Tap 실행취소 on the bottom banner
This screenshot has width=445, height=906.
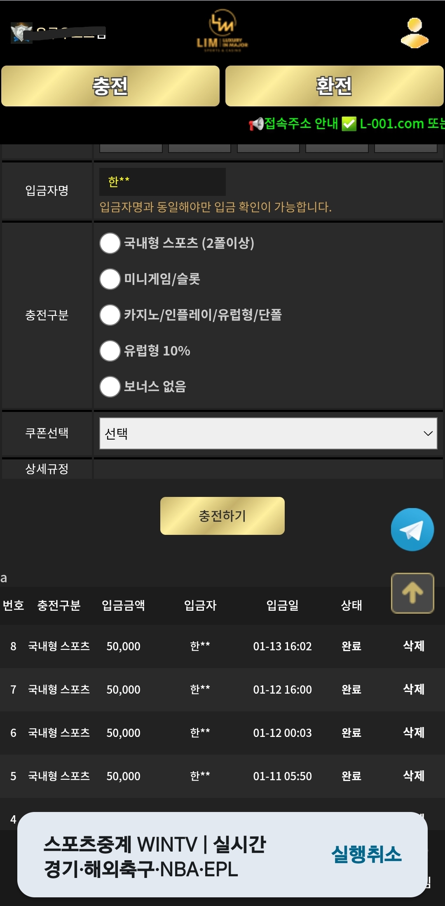pyautogui.click(x=366, y=854)
